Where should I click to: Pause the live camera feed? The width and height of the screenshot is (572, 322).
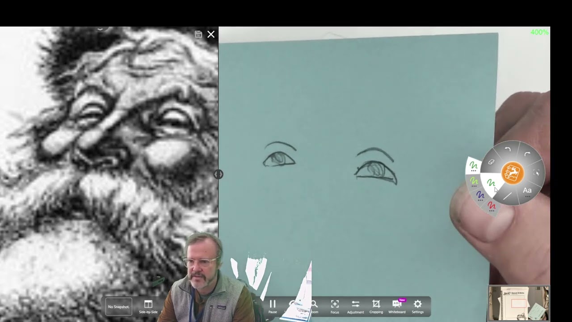273,306
